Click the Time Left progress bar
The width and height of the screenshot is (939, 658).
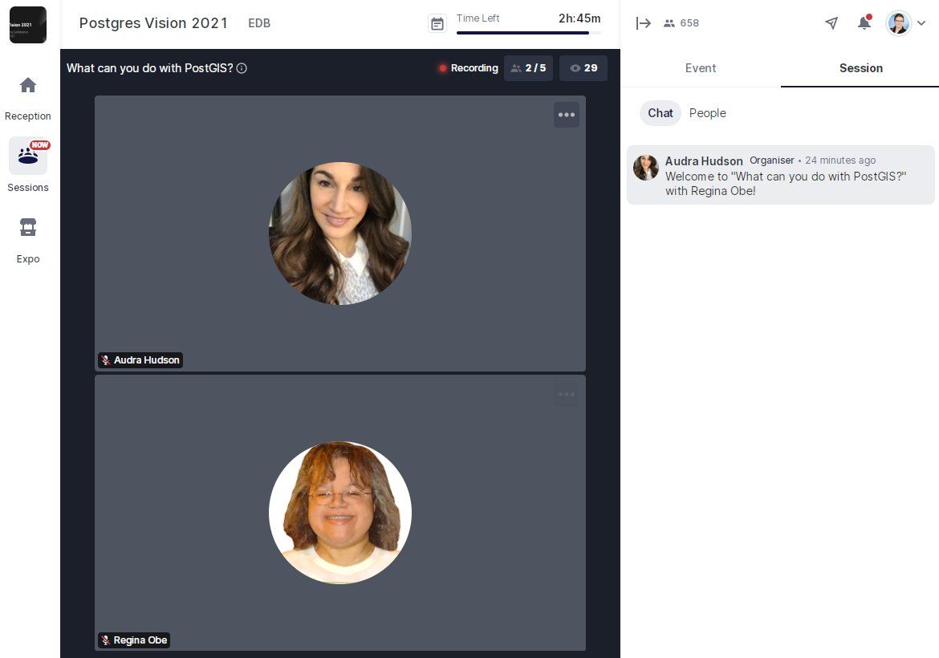528,33
